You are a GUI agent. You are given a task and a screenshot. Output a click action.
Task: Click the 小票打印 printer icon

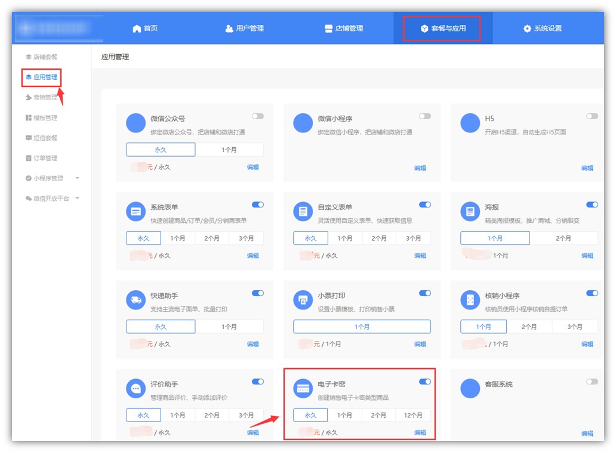coord(303,300)
